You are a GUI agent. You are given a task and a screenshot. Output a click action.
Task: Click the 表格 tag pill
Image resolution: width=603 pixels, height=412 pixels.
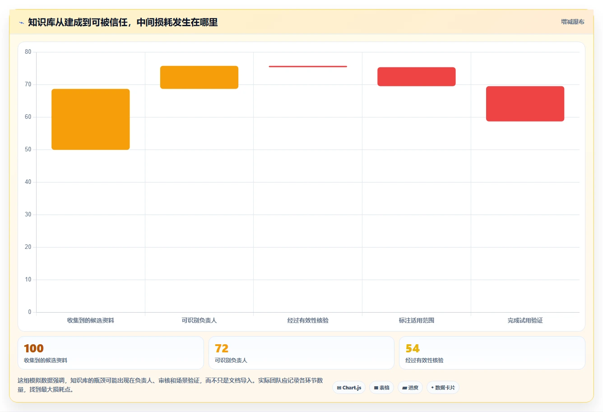pos(381,388)
